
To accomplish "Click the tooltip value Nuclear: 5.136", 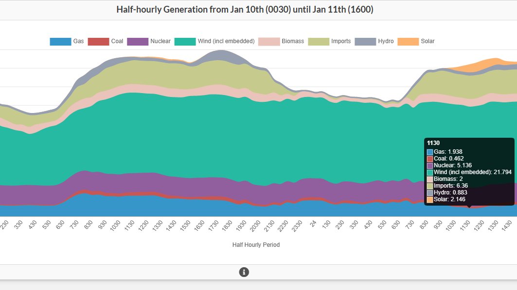I will pos(452,165).
